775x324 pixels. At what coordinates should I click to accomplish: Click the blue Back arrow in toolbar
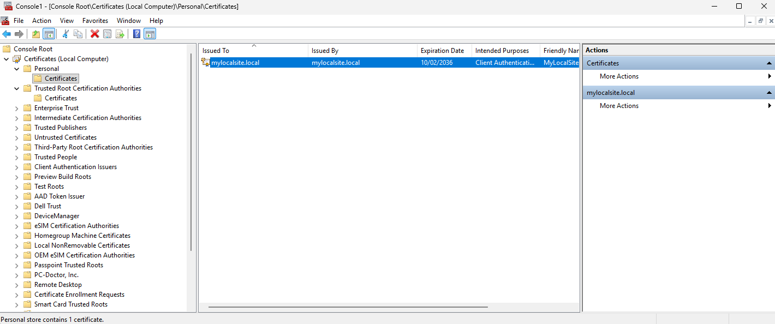(x=7, y=34)
